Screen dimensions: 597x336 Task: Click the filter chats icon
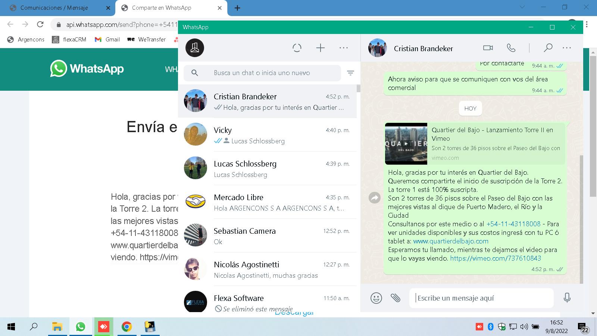350,73
